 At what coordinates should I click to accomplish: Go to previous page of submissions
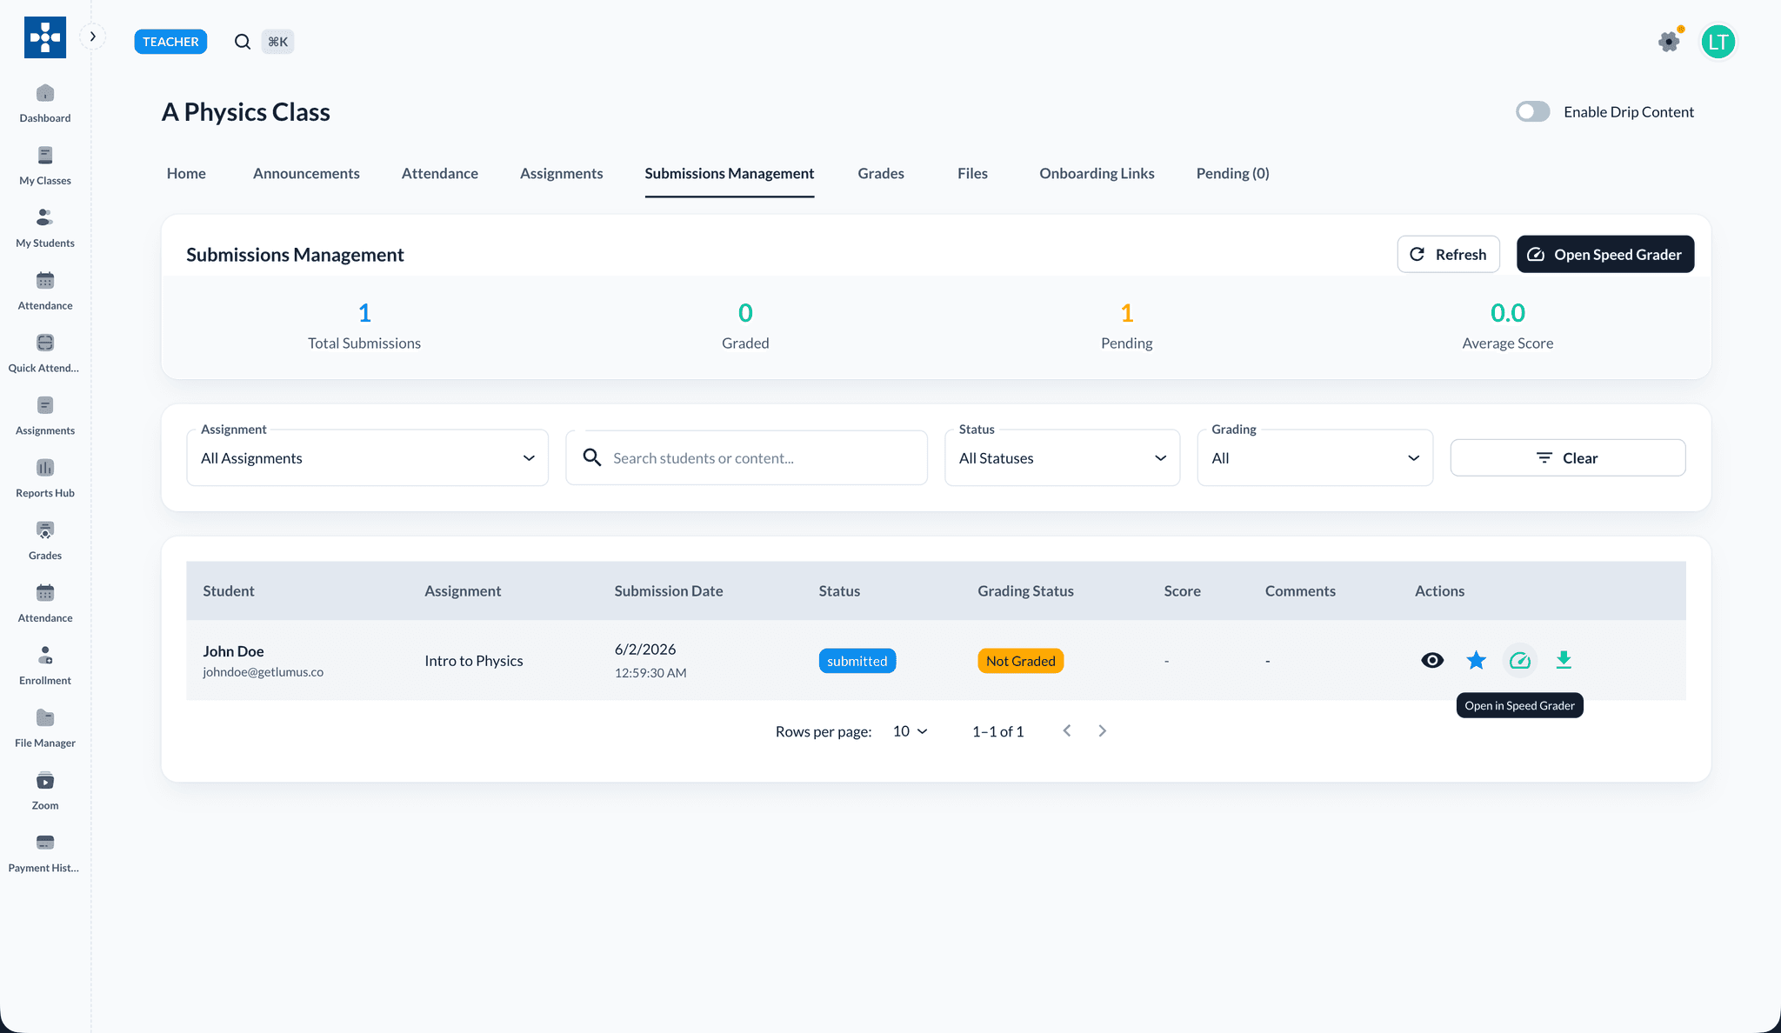[x=1067, y=731]
